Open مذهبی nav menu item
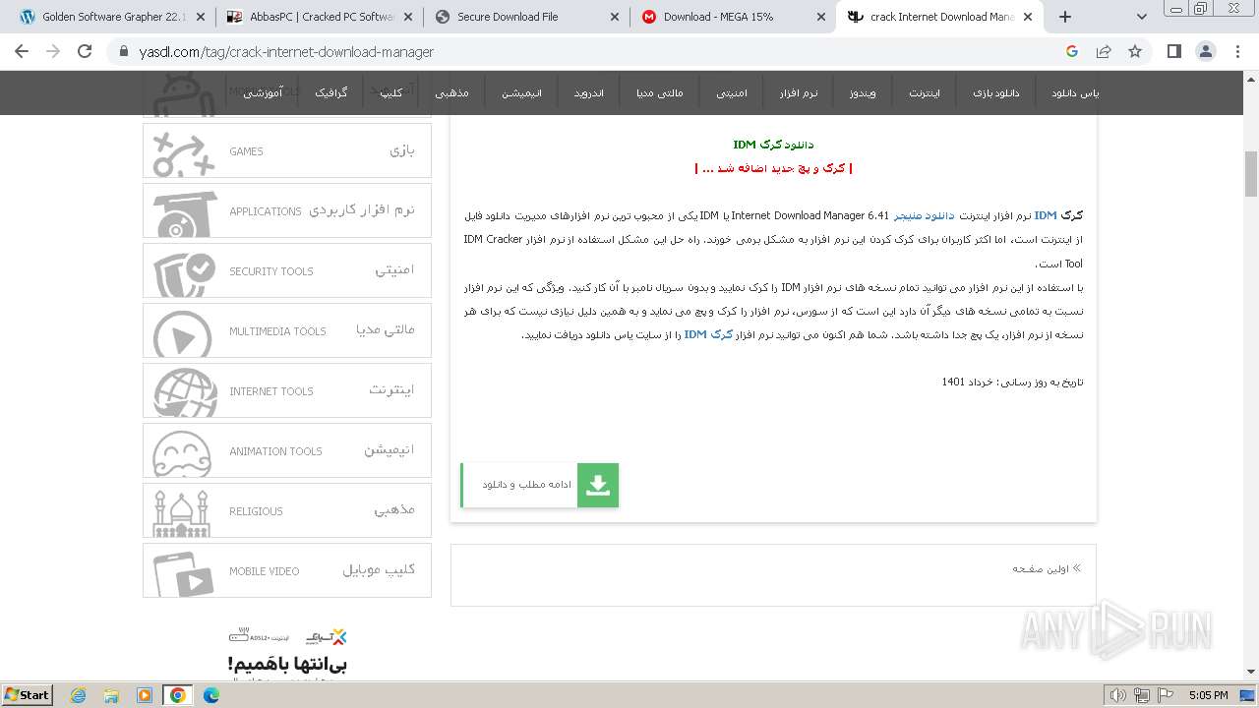The width and height of the screenshot is (1259, 708). [x=451, y=92]
